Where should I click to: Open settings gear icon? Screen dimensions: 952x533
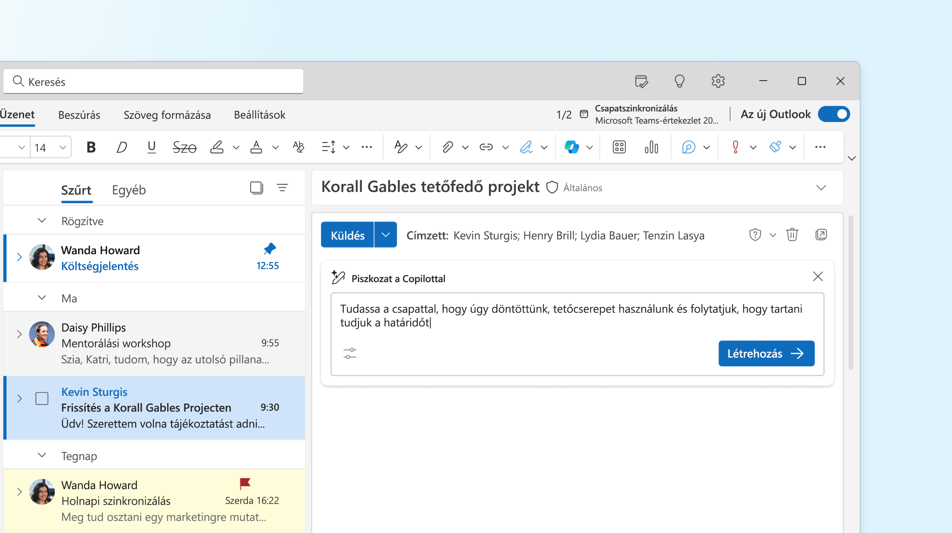coord(718,81)
